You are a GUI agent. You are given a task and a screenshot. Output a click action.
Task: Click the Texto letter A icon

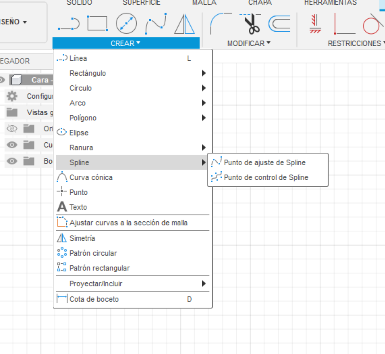[x=62, y=207]
